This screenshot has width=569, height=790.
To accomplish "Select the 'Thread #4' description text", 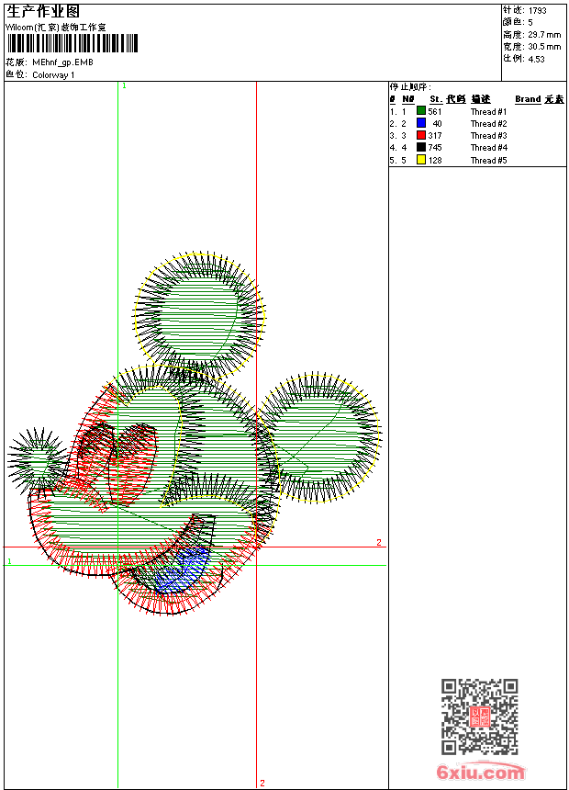I will point(488,148).
